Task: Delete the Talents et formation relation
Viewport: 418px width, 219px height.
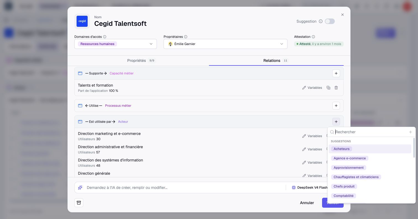Action: tap(336, 88)
